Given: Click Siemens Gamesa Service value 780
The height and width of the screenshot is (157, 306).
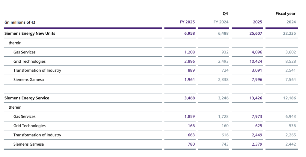Looking at the screenshot, I should tap(191, 144).
